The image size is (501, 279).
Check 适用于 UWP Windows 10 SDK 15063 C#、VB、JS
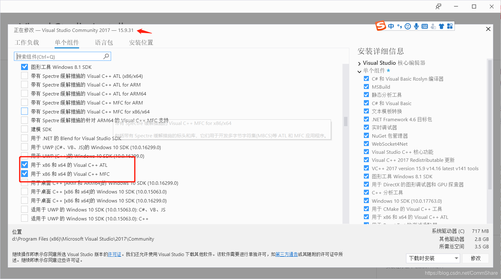tap(25, 209)
